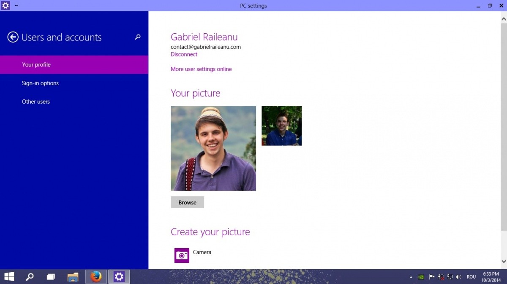Click the taskbar Search magnifier

30,276
